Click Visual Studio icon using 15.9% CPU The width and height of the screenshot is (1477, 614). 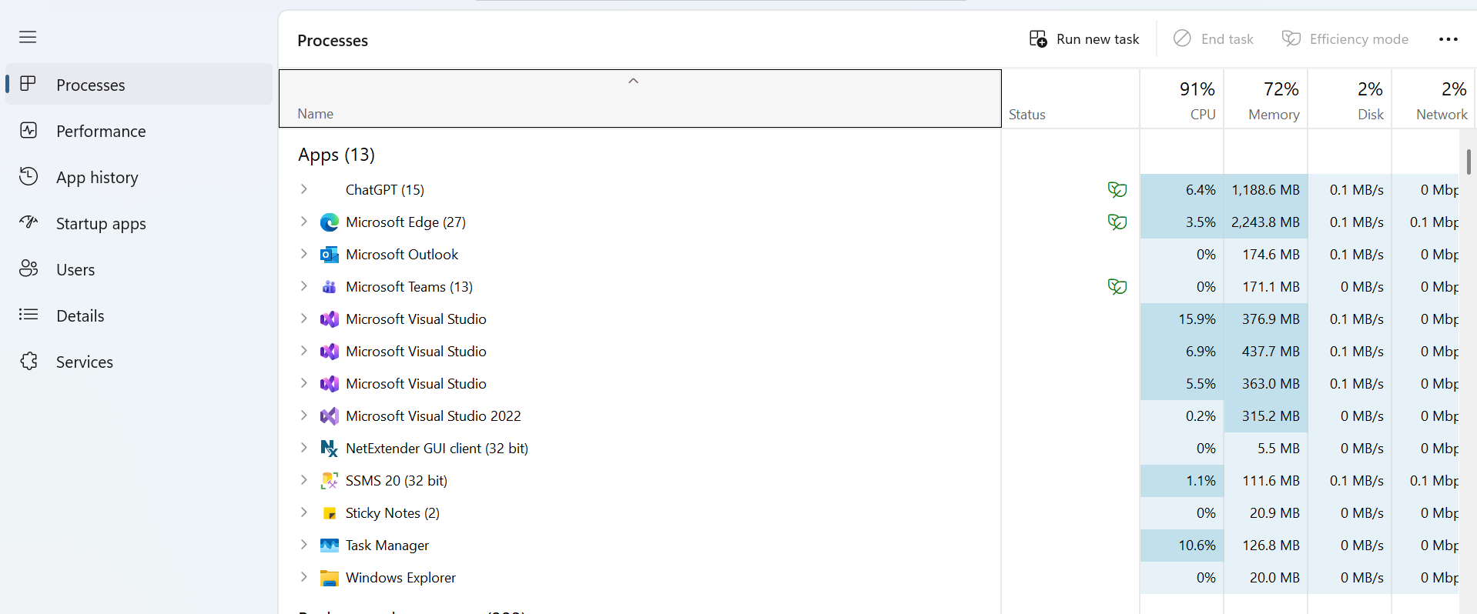point(330,319)
